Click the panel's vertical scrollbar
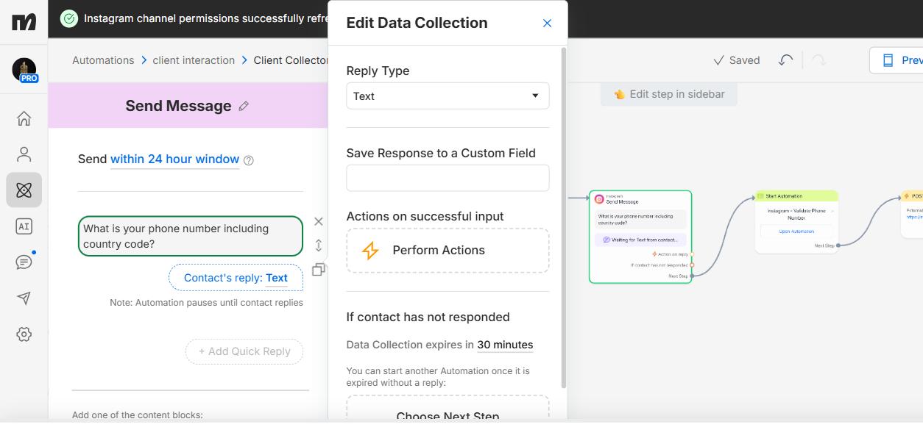The image size is (923, 427). 564,217
